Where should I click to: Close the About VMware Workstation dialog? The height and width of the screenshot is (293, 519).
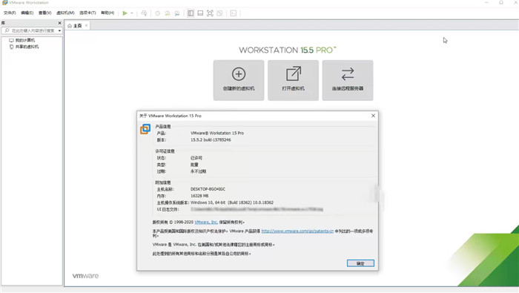coord(373,116)
